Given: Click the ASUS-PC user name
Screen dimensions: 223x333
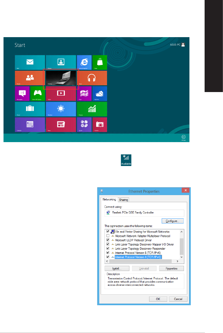Looking at the screenshot, I should point(175,45).
